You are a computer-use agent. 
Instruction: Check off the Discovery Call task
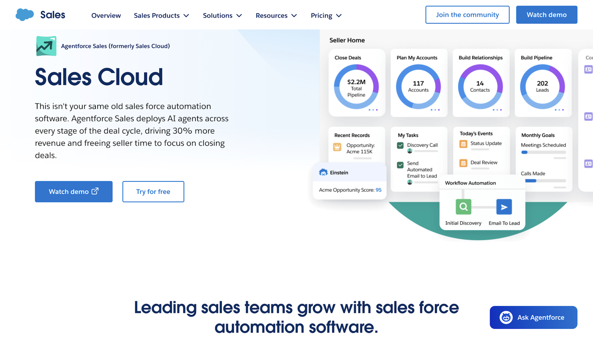[400, 145]
